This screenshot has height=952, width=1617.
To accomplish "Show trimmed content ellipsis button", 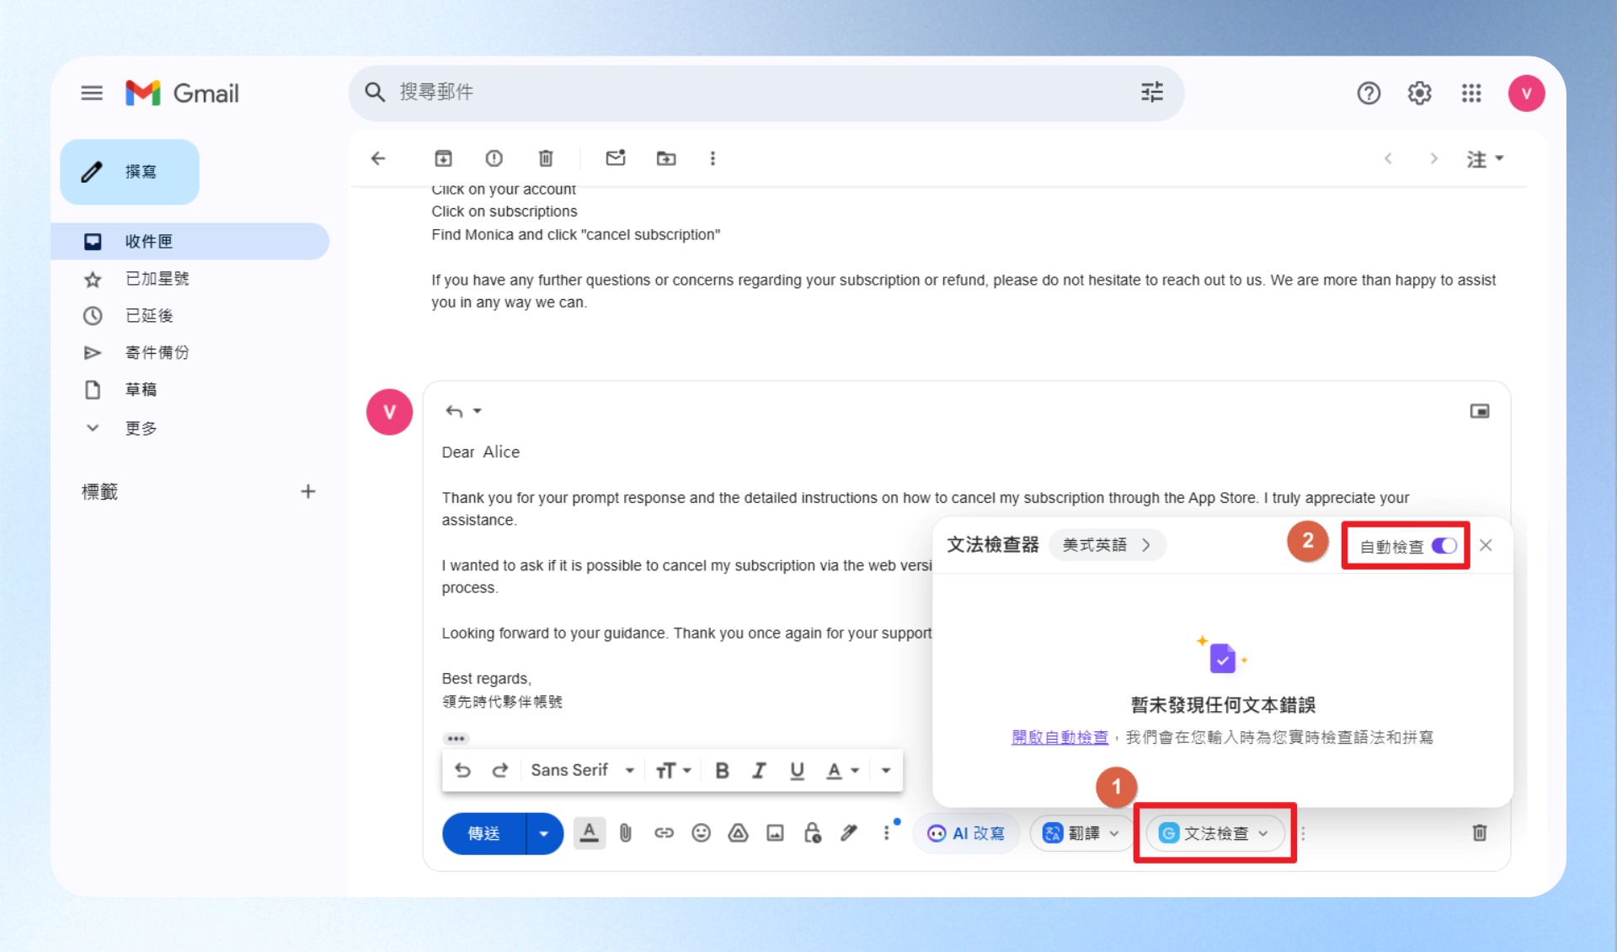I will (456, 739).
